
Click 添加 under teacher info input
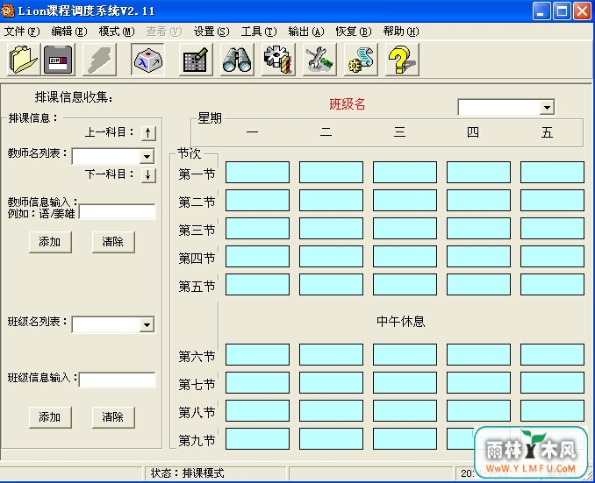pyautogui.click(x=50, y=242)
